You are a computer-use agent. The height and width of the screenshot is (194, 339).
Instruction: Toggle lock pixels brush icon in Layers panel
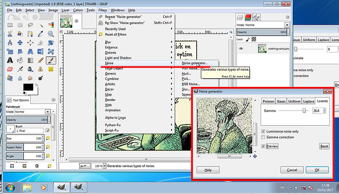(x=248, y=39)
